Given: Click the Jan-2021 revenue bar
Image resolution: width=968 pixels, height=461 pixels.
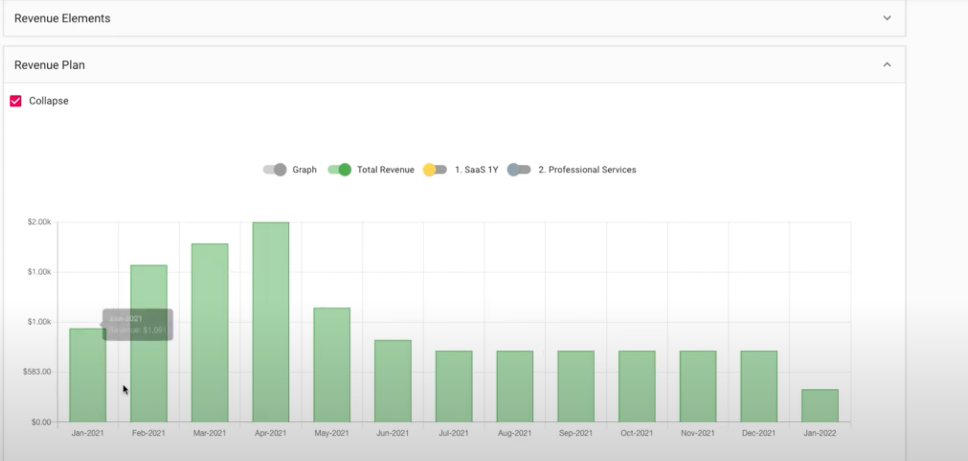Looking at the screenshot, I should click(x=88, y=375).
